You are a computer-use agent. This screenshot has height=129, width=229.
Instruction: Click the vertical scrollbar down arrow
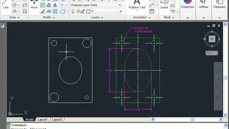click(x=225, y=115)
